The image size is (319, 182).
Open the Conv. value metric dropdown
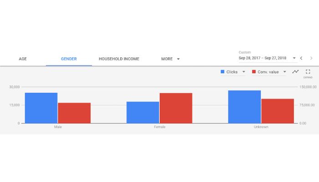pos(269,72)
